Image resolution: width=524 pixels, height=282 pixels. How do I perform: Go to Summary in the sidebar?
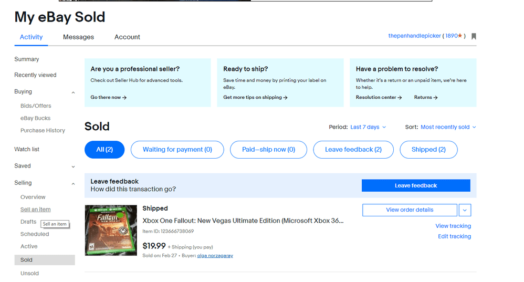(27, 59)
